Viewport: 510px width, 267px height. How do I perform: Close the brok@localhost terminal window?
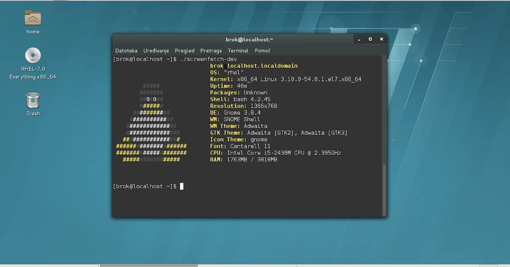(381, 39)
